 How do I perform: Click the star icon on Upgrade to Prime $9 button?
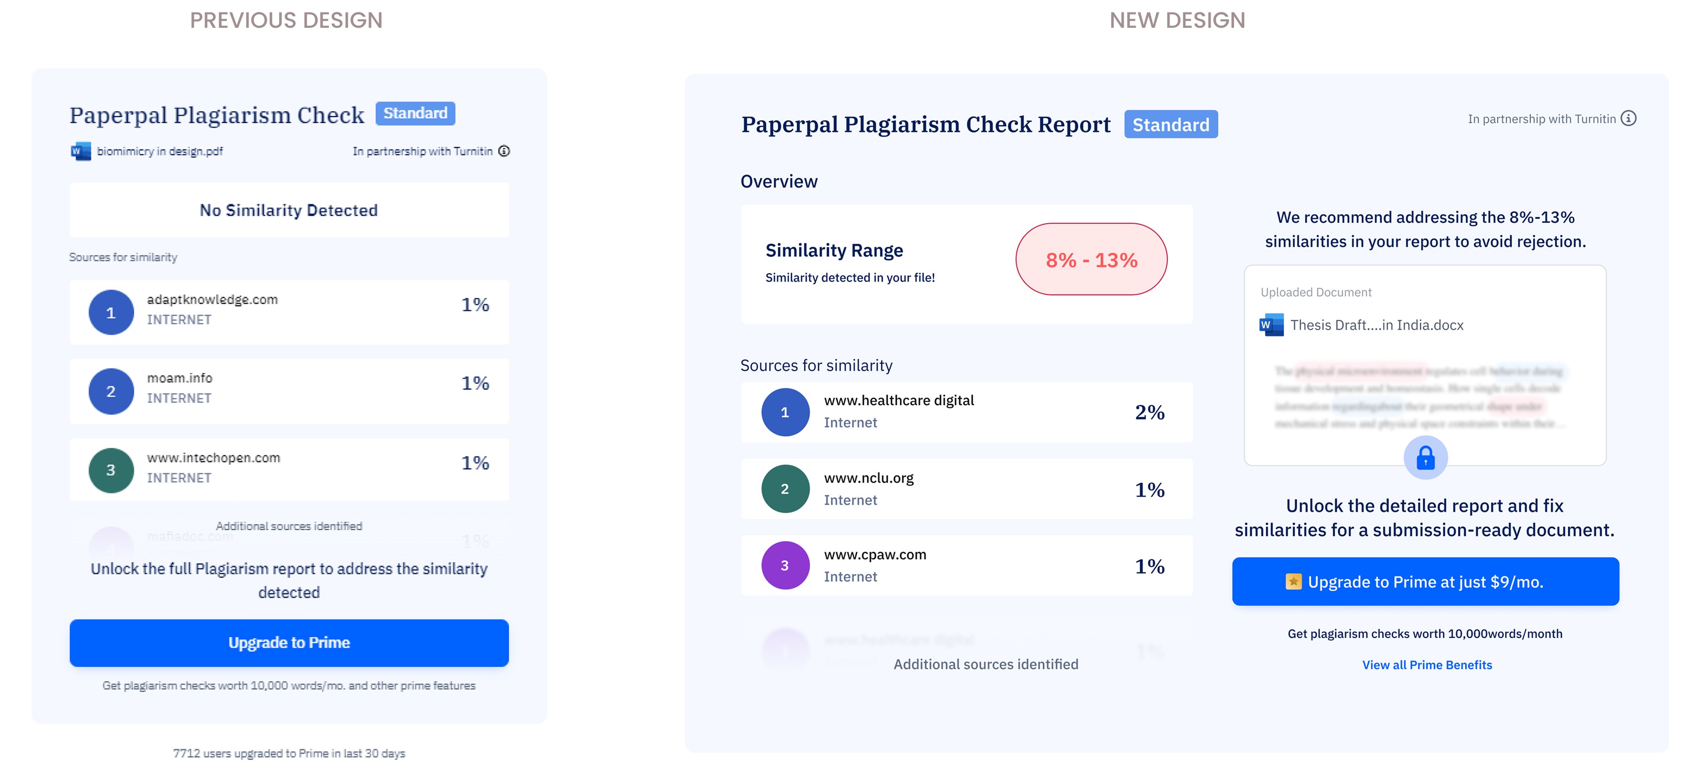[1293, 582]
